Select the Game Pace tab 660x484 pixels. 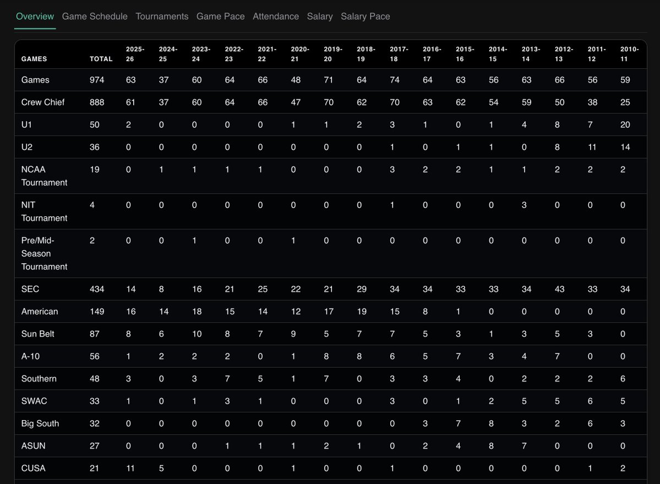221,17
